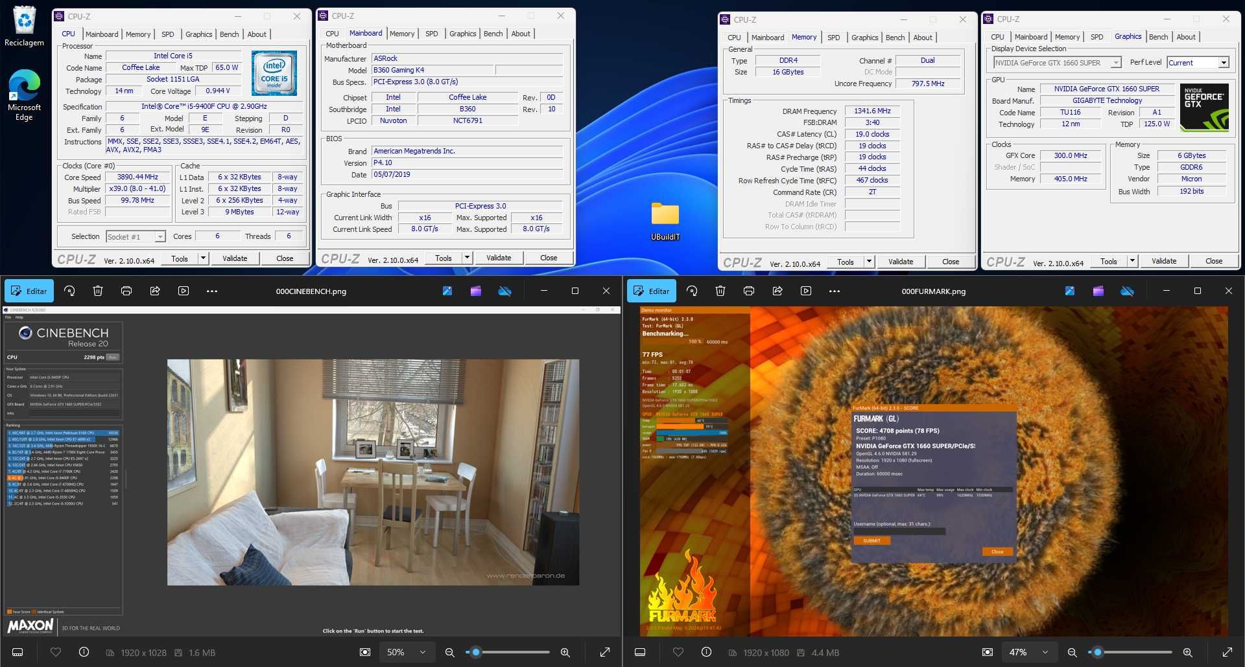This screenshot has width=1245, height=667.
Task: Open CPU tab in the Memory CPU-Z window
Action: click(734, 38)
